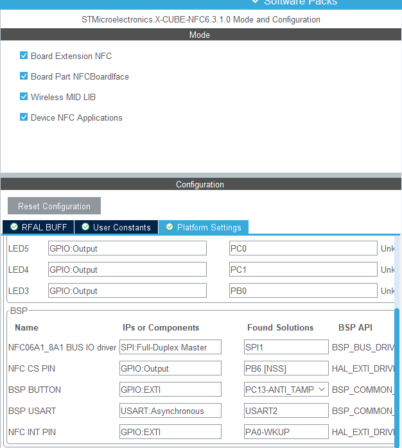The width and height of the screenshot is (402, 448).
Task: Click NFC INT PIN GPIO:EXTI field
Action: pyautogui.click(x=170, y=432)
